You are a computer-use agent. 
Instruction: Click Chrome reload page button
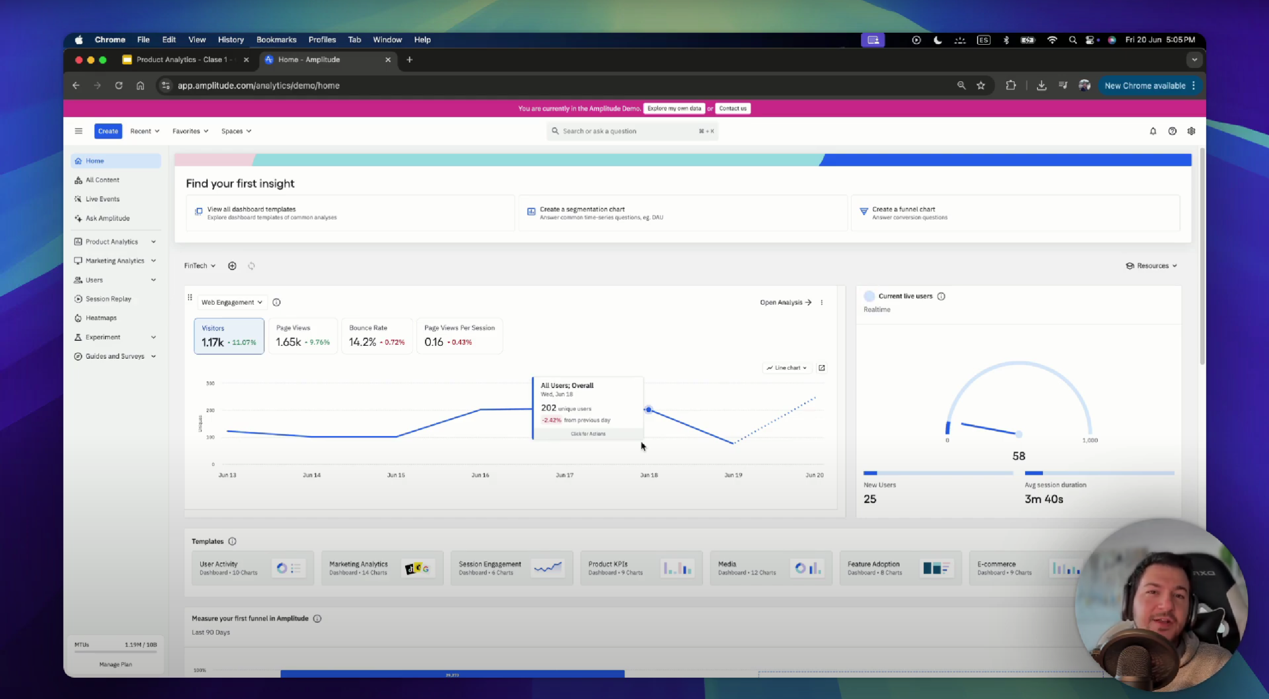(x=119, y=85)
